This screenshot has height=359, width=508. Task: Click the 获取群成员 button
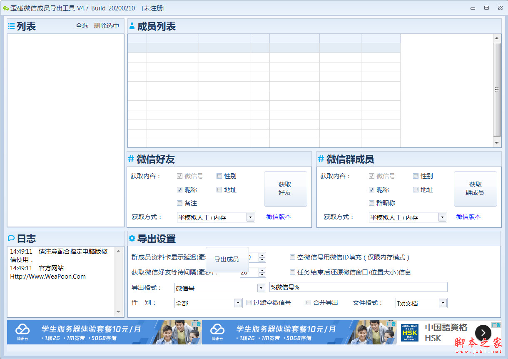pyautogui.click(x=475, y=189)
